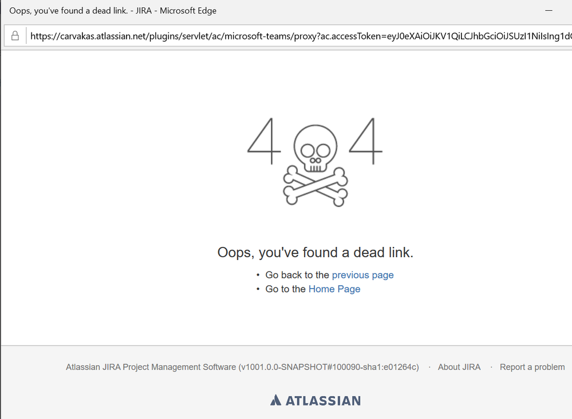Click the ATLASSIAN wordmark in the footer
Image resolution: width=572 pixels, height=419 pixels.
[x=323, y=401]
